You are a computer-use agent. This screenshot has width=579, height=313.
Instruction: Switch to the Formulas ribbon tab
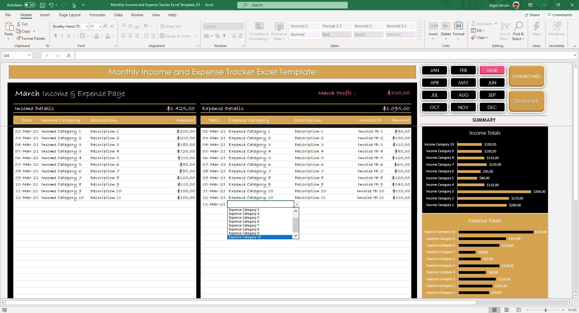click(97, 15)
